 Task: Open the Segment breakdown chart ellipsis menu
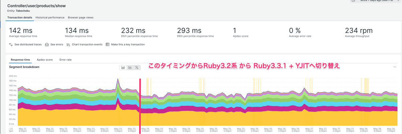[395, 67]
